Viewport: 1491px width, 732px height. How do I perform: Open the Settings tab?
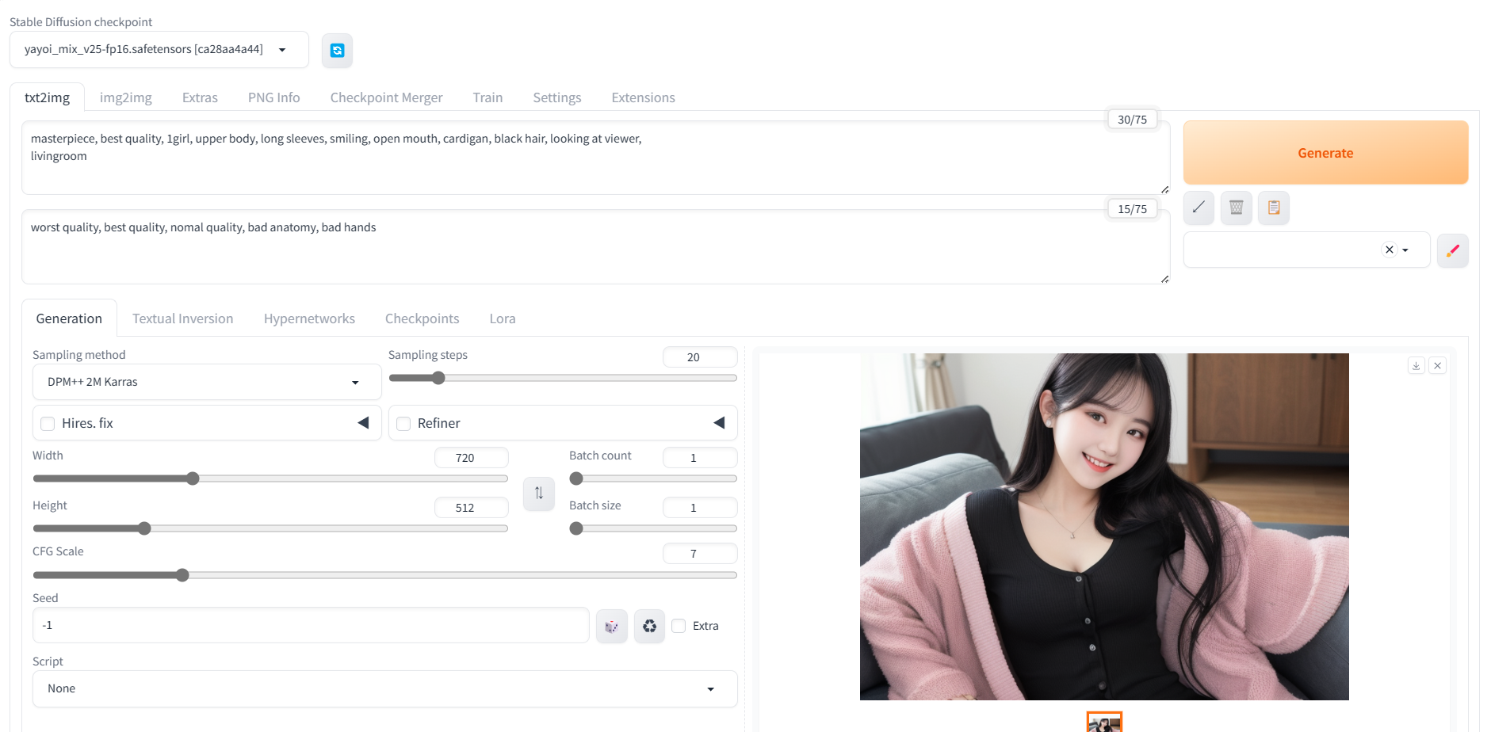coord(557,97)
